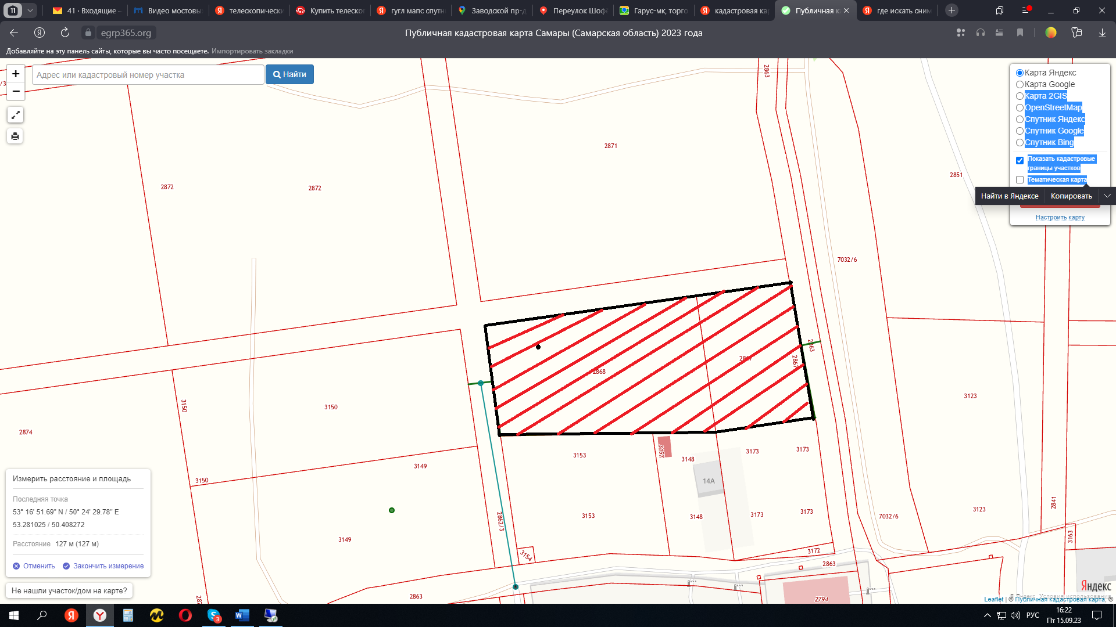Image resolution: width=1116 pixels, height=627 pixels.
Task: Uncheck Показать кадастровые границы участков
Action: coord(1020,161)
